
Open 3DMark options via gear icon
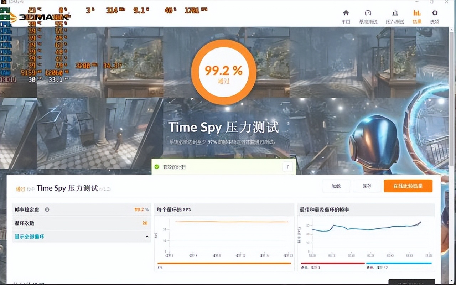point(434,16)
